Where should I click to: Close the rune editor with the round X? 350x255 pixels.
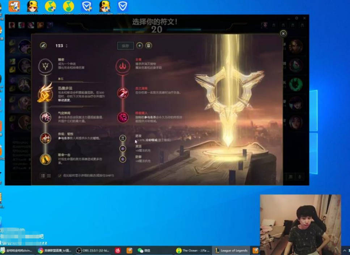pyautogui.click(x=283, y=33)
